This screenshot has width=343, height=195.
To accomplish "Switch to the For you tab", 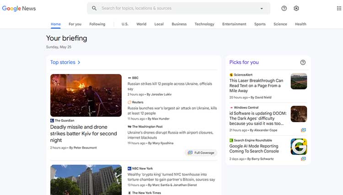I will (75, 24).
